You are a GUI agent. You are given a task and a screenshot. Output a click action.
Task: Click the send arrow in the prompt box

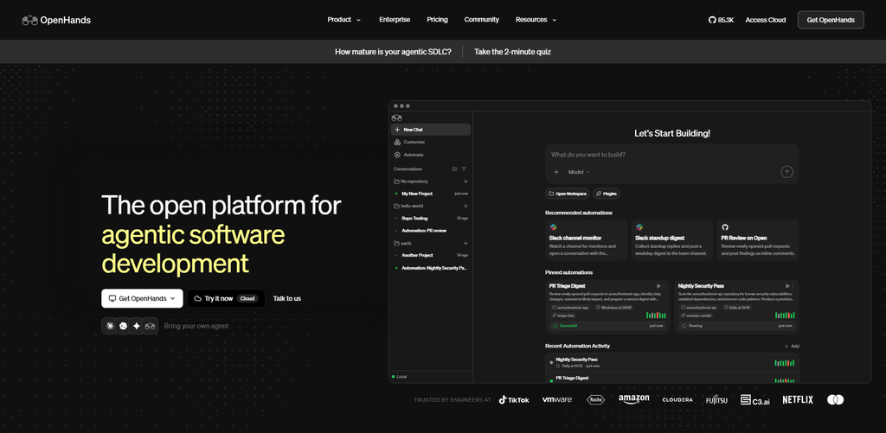(x=787, y=172)
